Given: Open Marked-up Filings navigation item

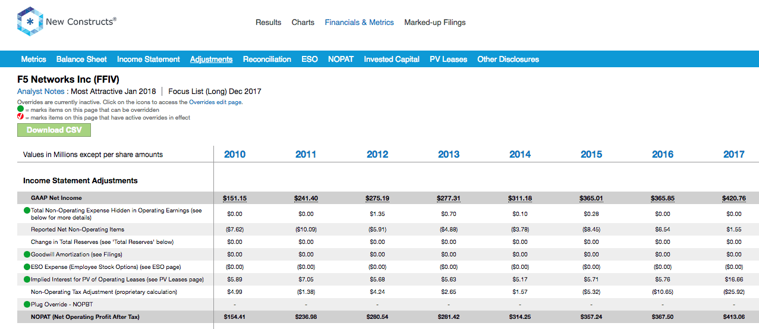Looking at the screenshot, I should pos(435,22).
